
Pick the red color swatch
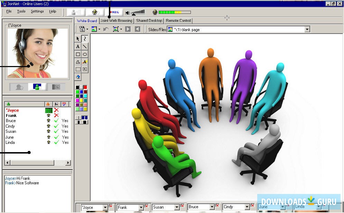[85, 87]
